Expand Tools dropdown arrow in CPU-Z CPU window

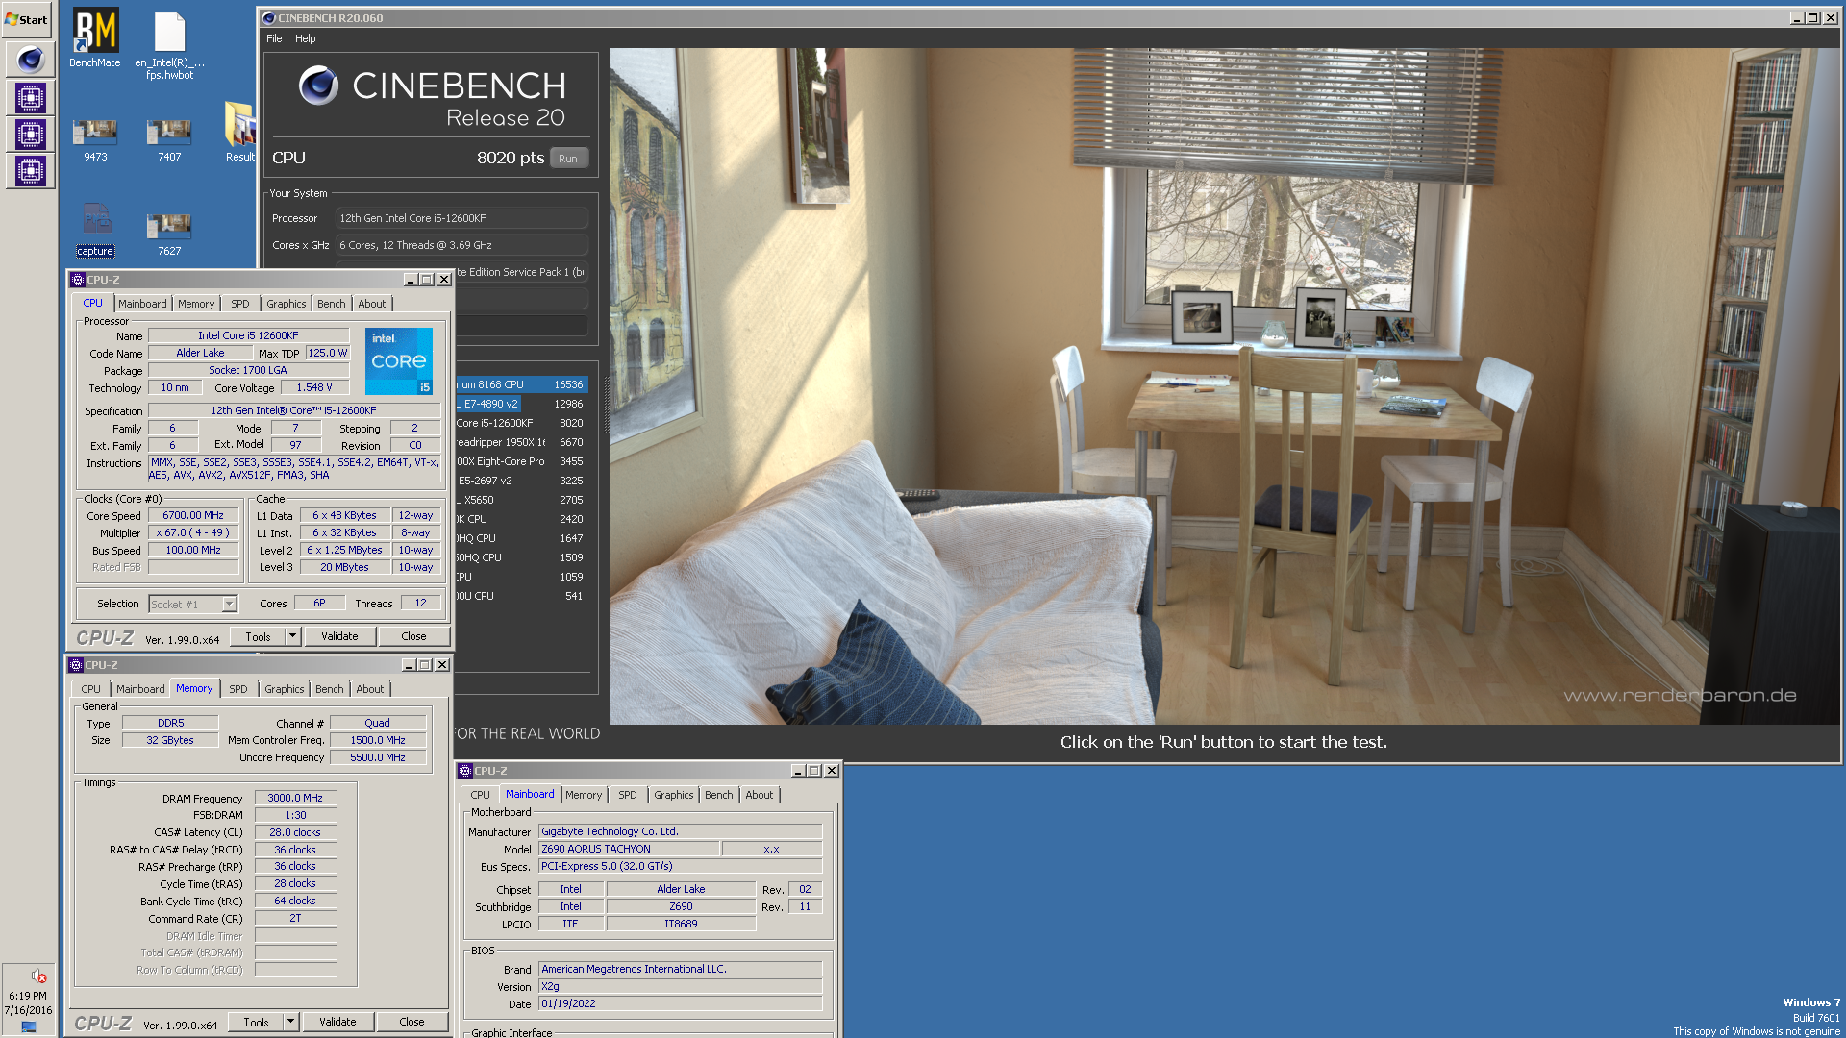pyautogui.click(x=293, y=636)
